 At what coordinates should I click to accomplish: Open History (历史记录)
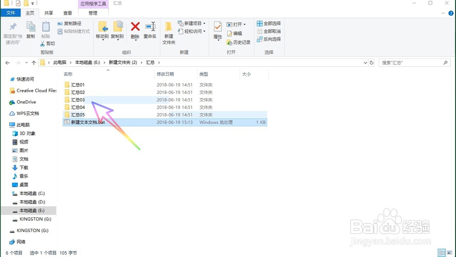click(238, 42)
